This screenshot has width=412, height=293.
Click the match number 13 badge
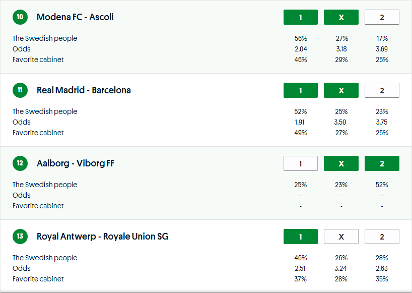20,237
